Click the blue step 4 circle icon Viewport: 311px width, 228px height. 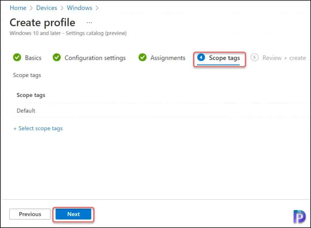pyautogui.click(x=201, y=57)
